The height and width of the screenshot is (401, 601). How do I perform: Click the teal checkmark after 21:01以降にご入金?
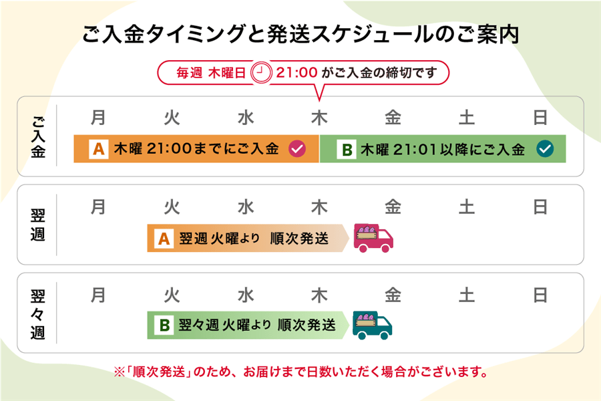pos(545,150)
